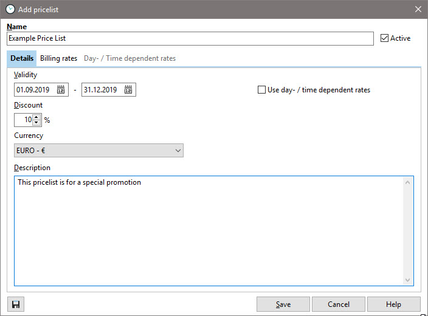This screenshot has height=316, width=428.
Task: Decrease discount with down spinner arrow
Action: 36,123
